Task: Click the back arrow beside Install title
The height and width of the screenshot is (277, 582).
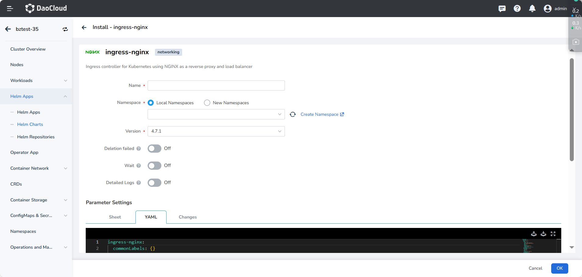Action: (x=84, y=27)
